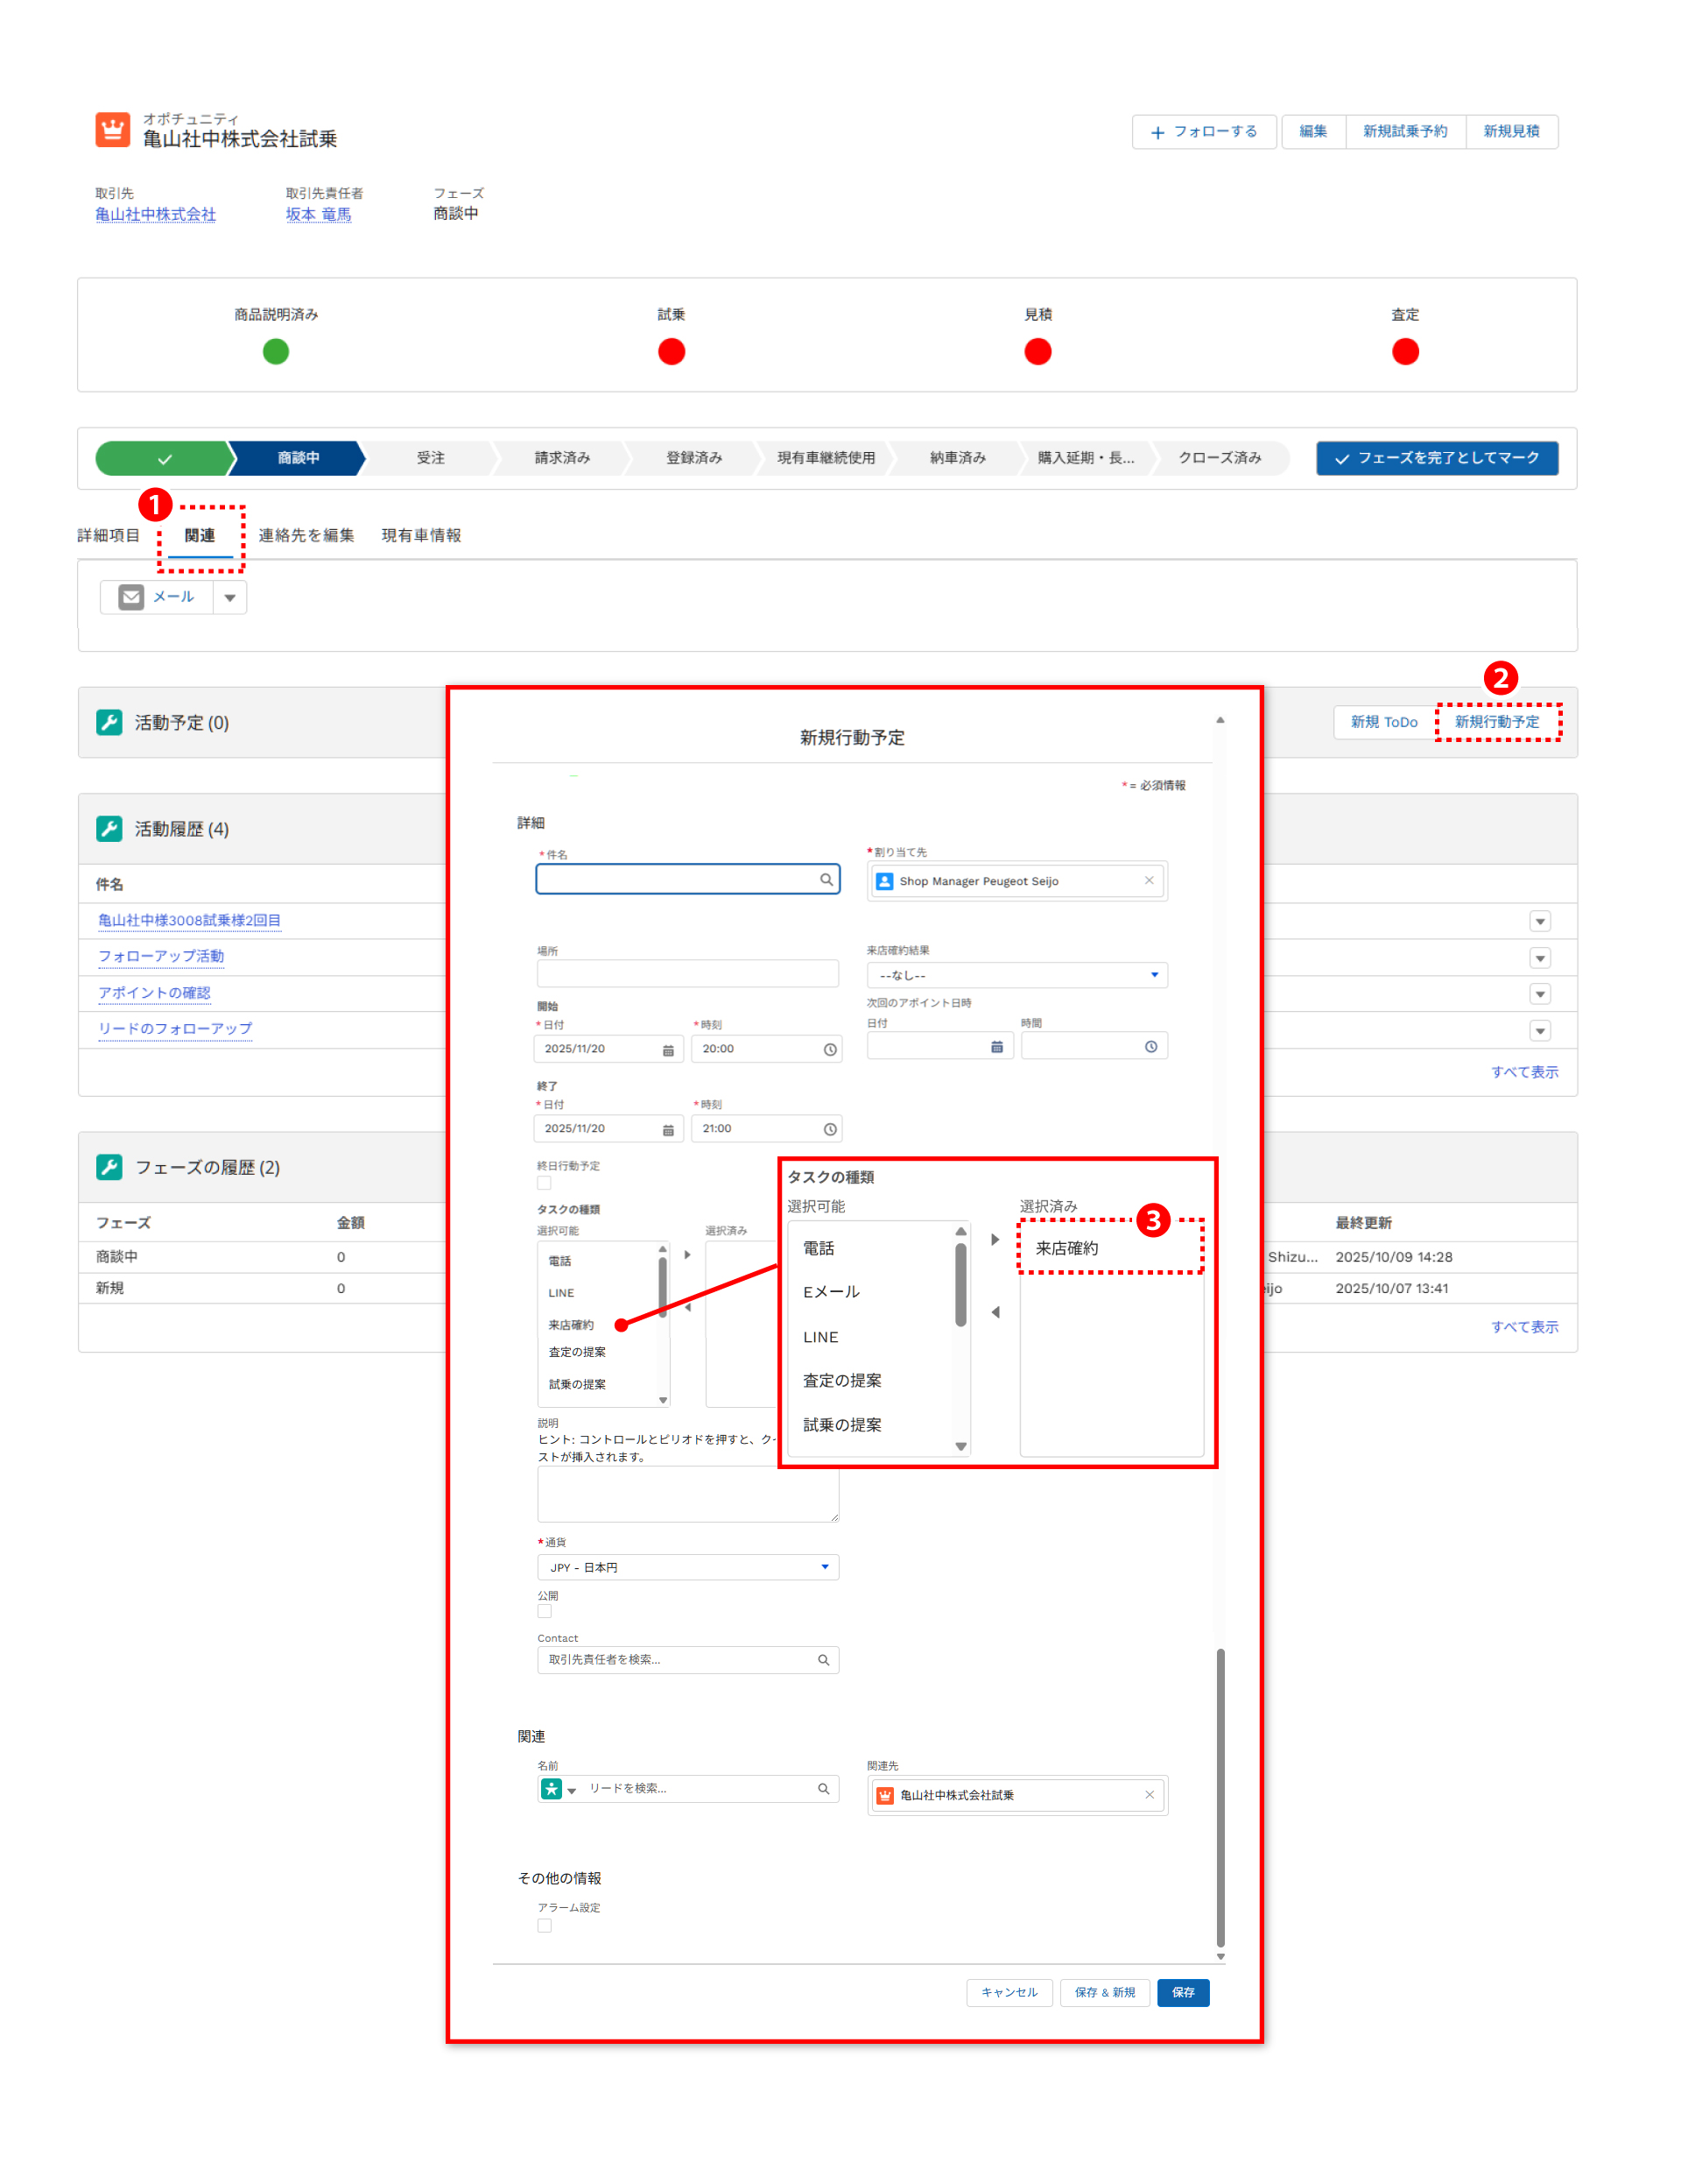Screen dimensions: 1681x2184
Task: Click the 保存 button
Action: (x=1182, y=1992)
